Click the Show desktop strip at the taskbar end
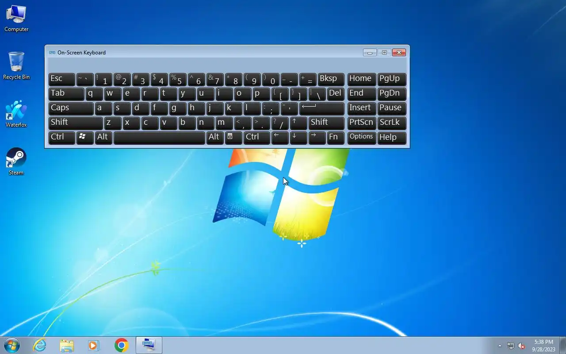Screen dimensions: 566x354 click(562, 345)
